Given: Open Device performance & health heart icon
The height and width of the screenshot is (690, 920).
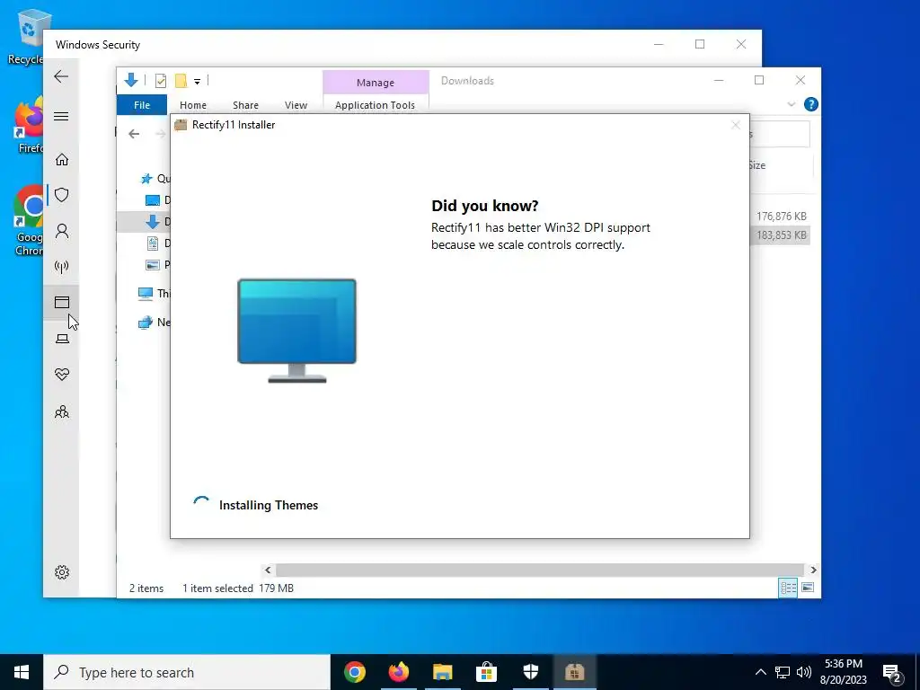Looking at the screenshot, I should pyautogui.click(x=62, y=375).
